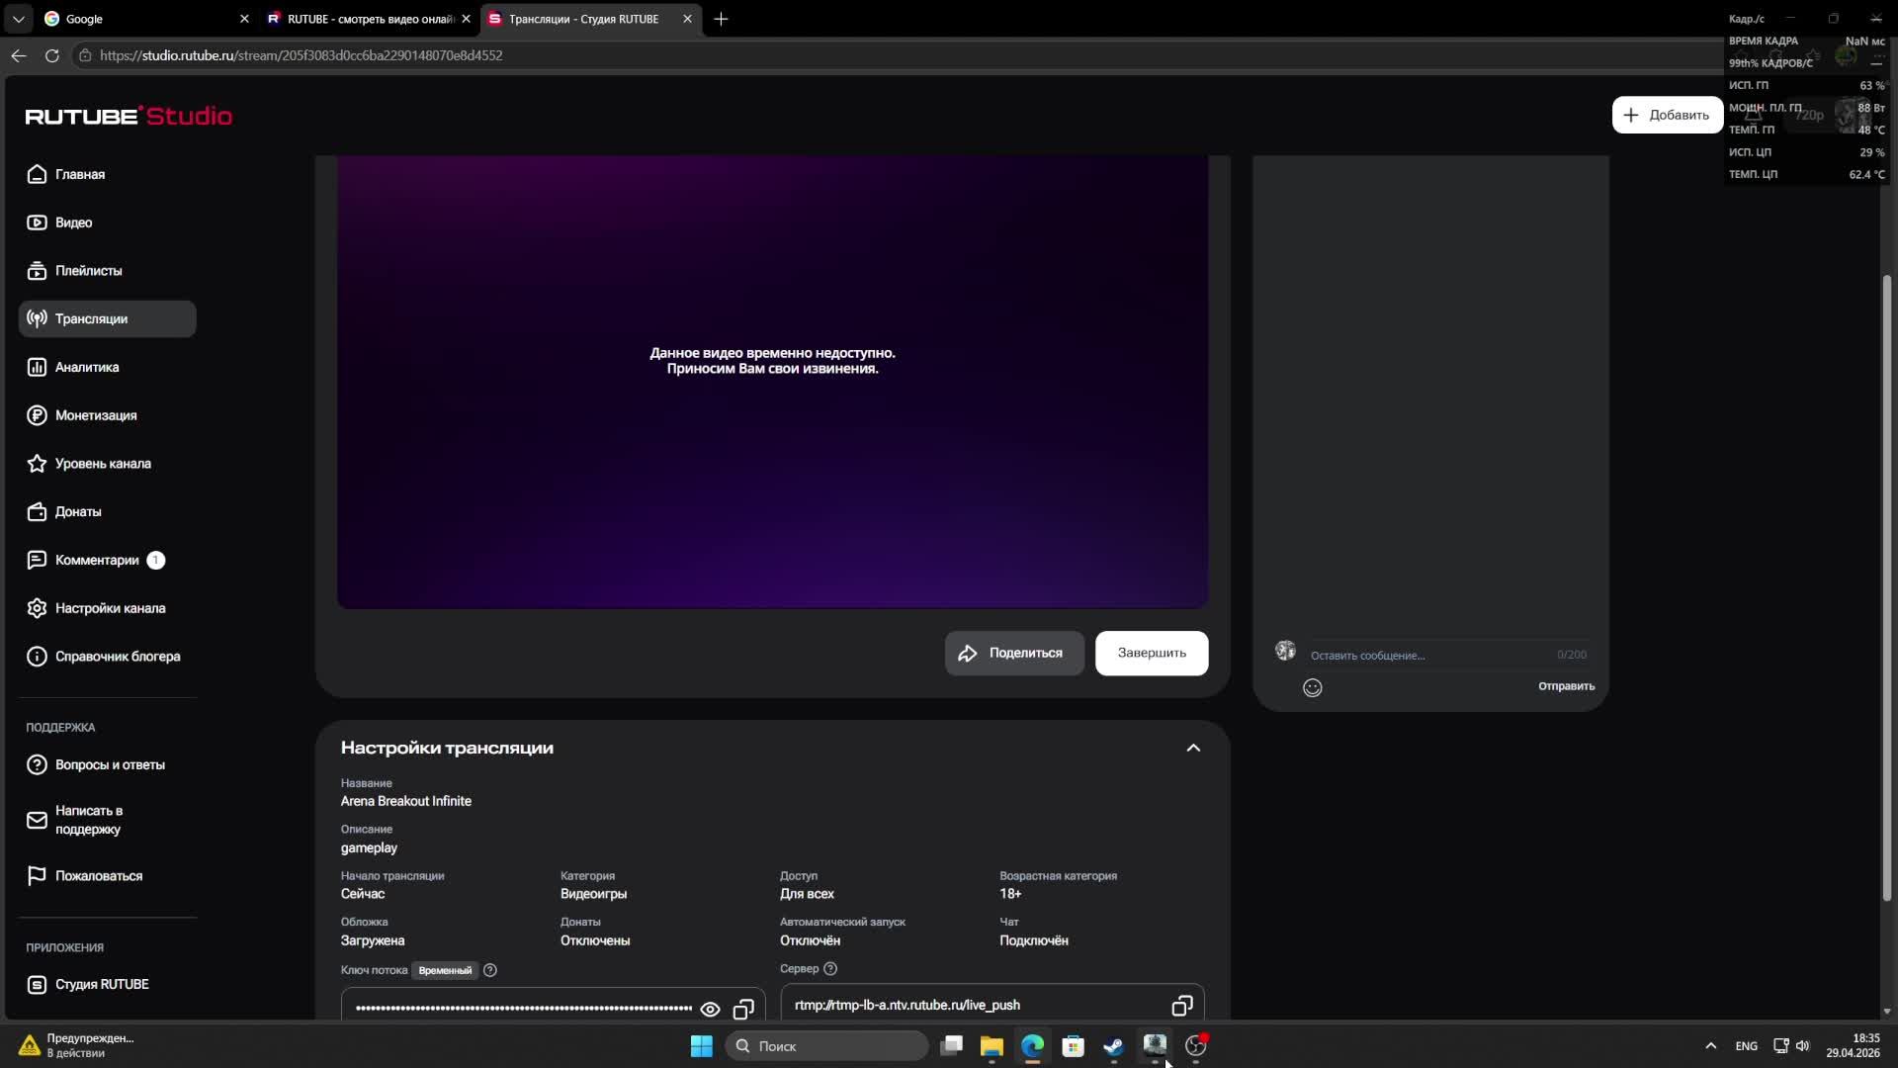Image resolution: width=1898 pixels, height=1068 pixels.
Task: Copy the RTMP server URL
Action: (x=1181, y=1006)
